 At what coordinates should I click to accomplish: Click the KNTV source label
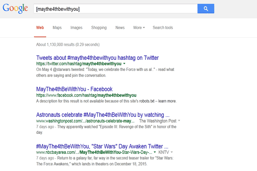(164, 152)
